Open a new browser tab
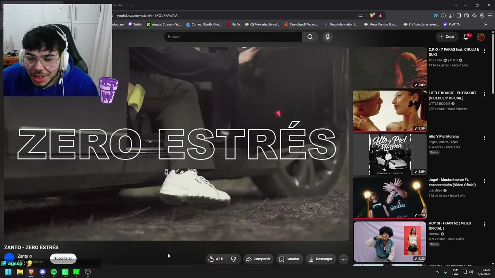The height and width of the screenshot is (278, 495). [x=132, y=5]
